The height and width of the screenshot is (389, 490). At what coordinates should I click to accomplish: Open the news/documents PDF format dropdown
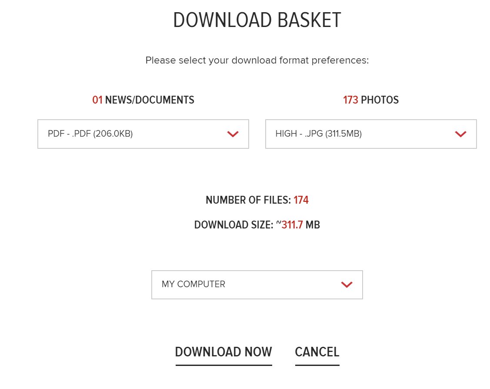tap(143, 134)
